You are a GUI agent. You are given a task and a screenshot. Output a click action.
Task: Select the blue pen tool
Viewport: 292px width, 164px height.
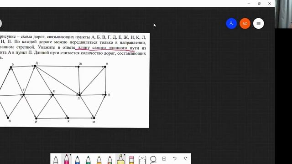click(x=77, y=159)
